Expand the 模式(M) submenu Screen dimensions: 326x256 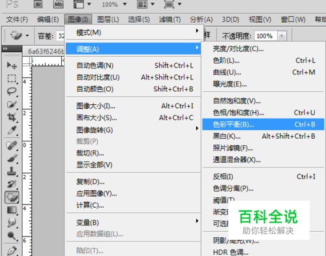pyautogui.click(x=133, y=33)
